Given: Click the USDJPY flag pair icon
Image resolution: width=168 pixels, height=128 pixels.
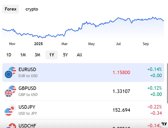Looking at the screenshot, I should 10,110.
